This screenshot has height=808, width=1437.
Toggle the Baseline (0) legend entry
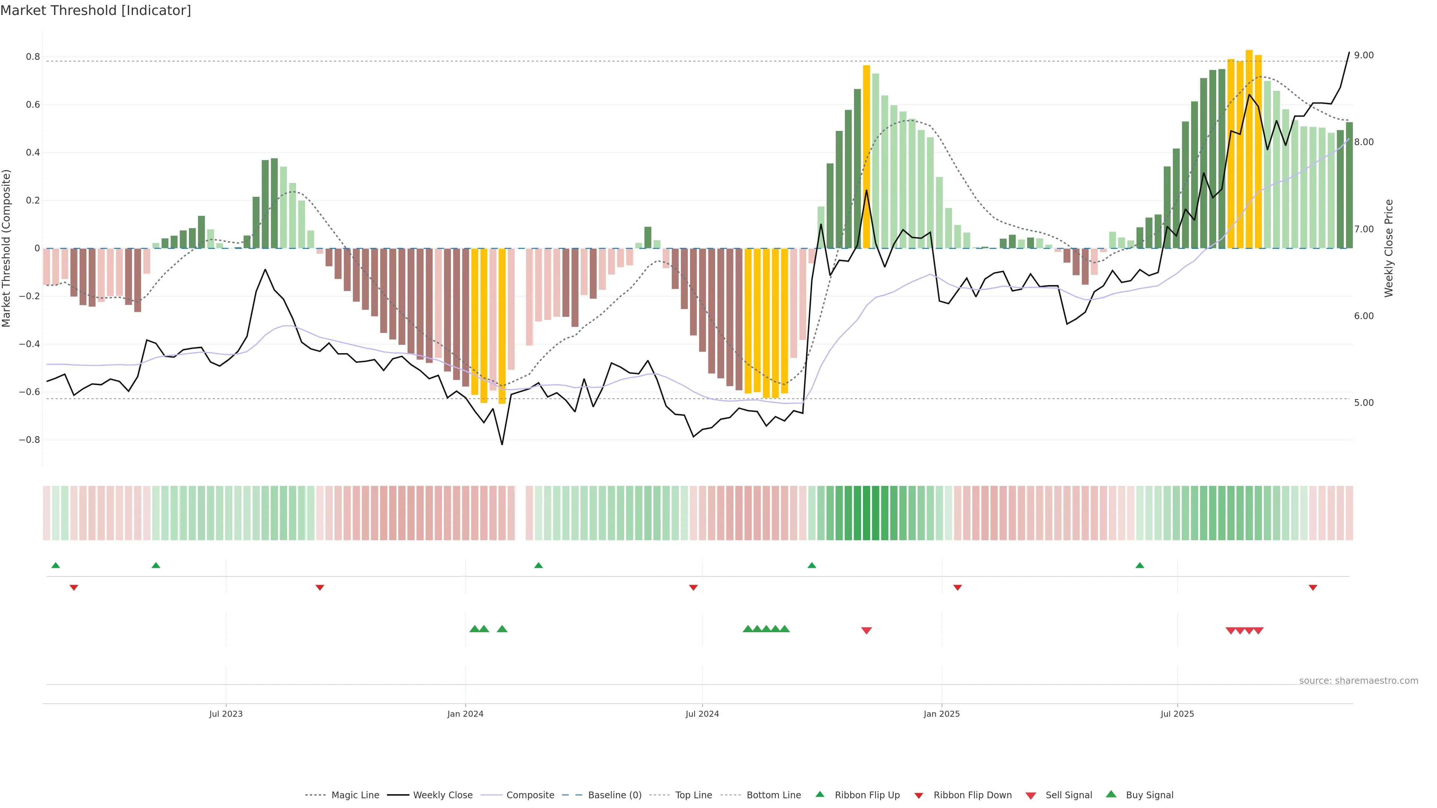(614, 795)
